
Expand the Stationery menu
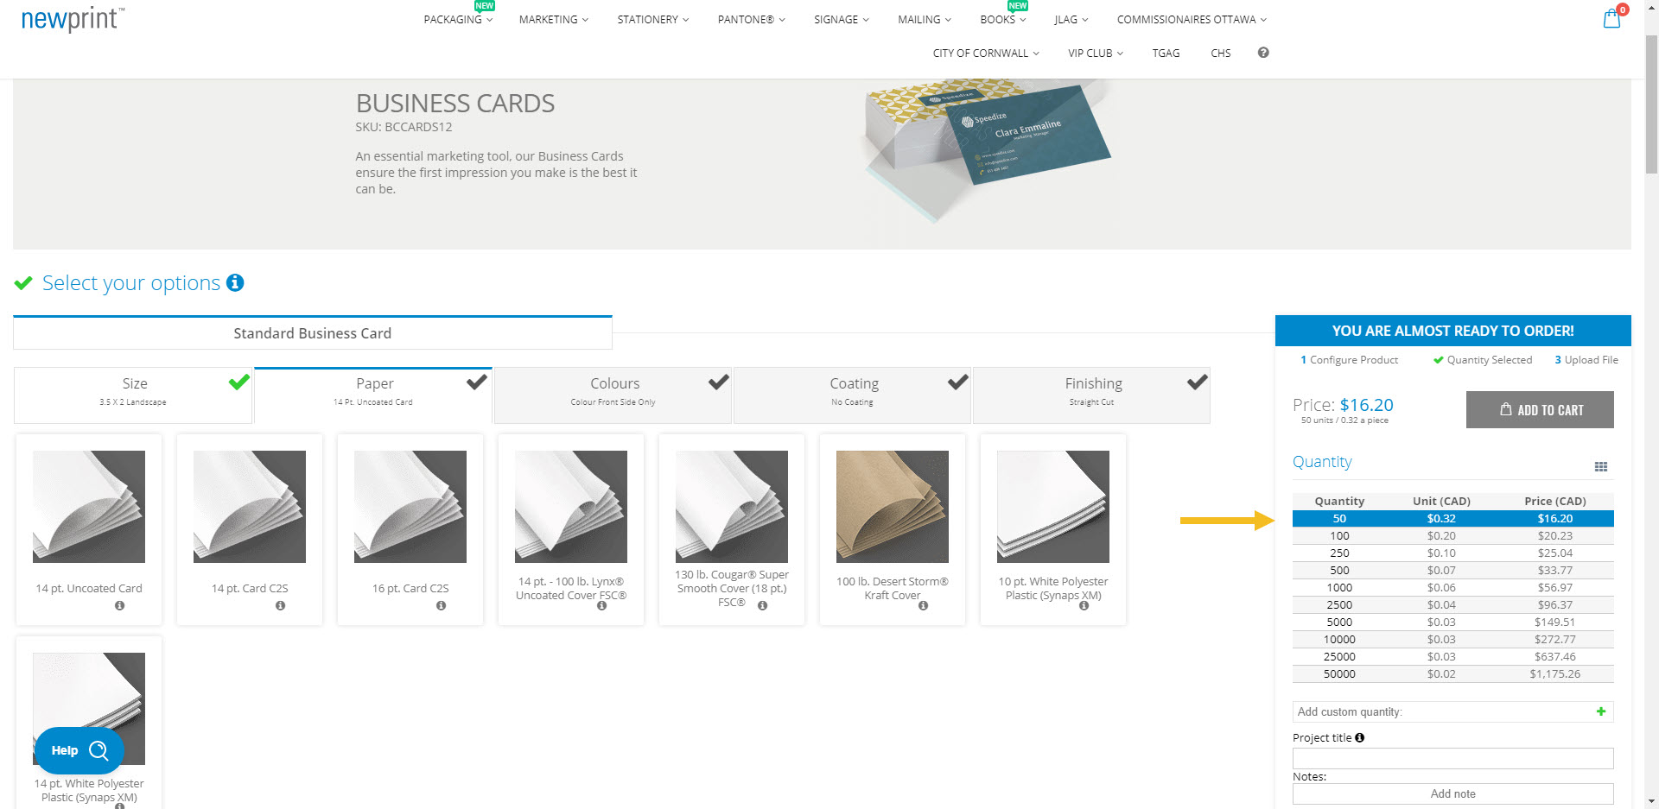click(x=652, y=19)
